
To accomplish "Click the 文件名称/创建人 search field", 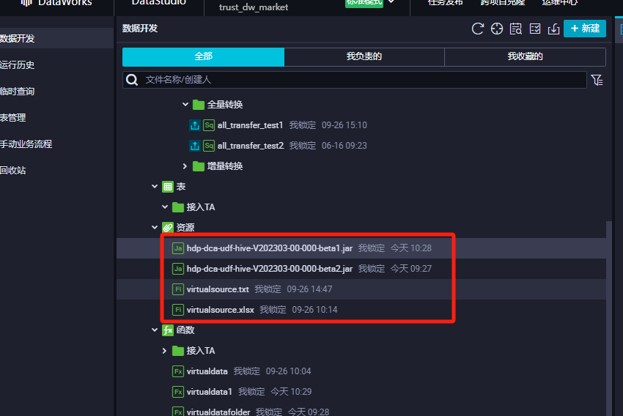I will coord(355,80).
